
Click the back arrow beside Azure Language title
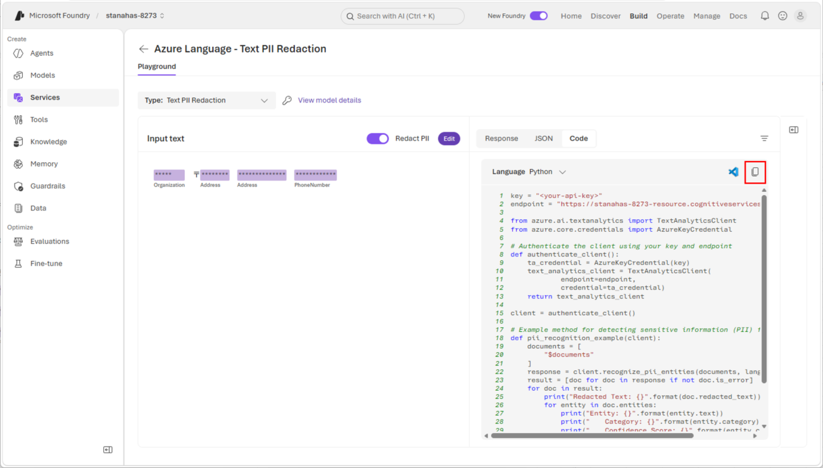pyautogui.click(x=144, y=49)
